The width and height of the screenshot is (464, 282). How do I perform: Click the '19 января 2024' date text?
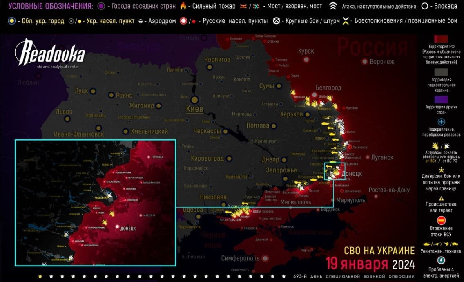[x=370, y=264]
